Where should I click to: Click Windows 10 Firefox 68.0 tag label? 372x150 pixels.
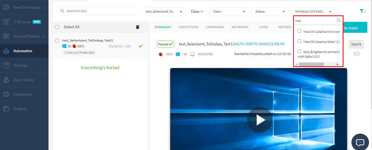click(79, 52)
